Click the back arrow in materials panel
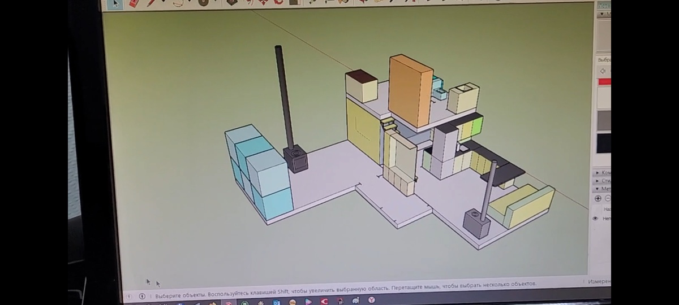 pyautogui.click(x=603, y=71)
